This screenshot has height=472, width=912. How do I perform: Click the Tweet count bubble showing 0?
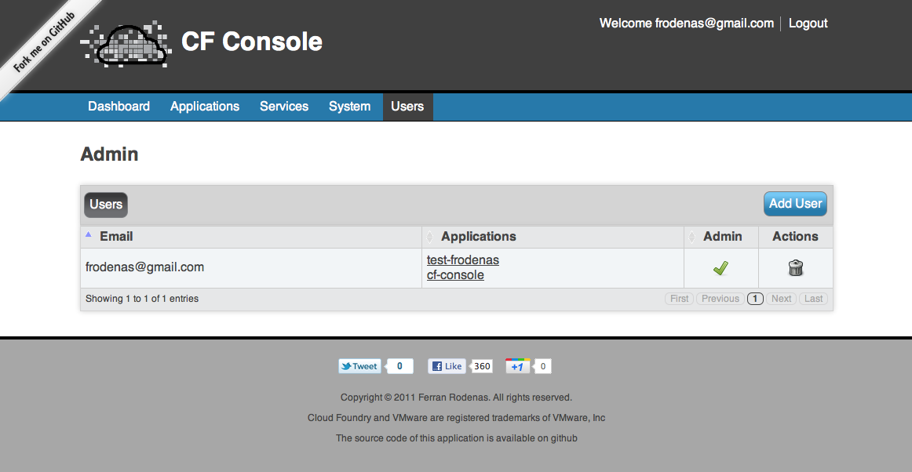[x=399, y=366]
